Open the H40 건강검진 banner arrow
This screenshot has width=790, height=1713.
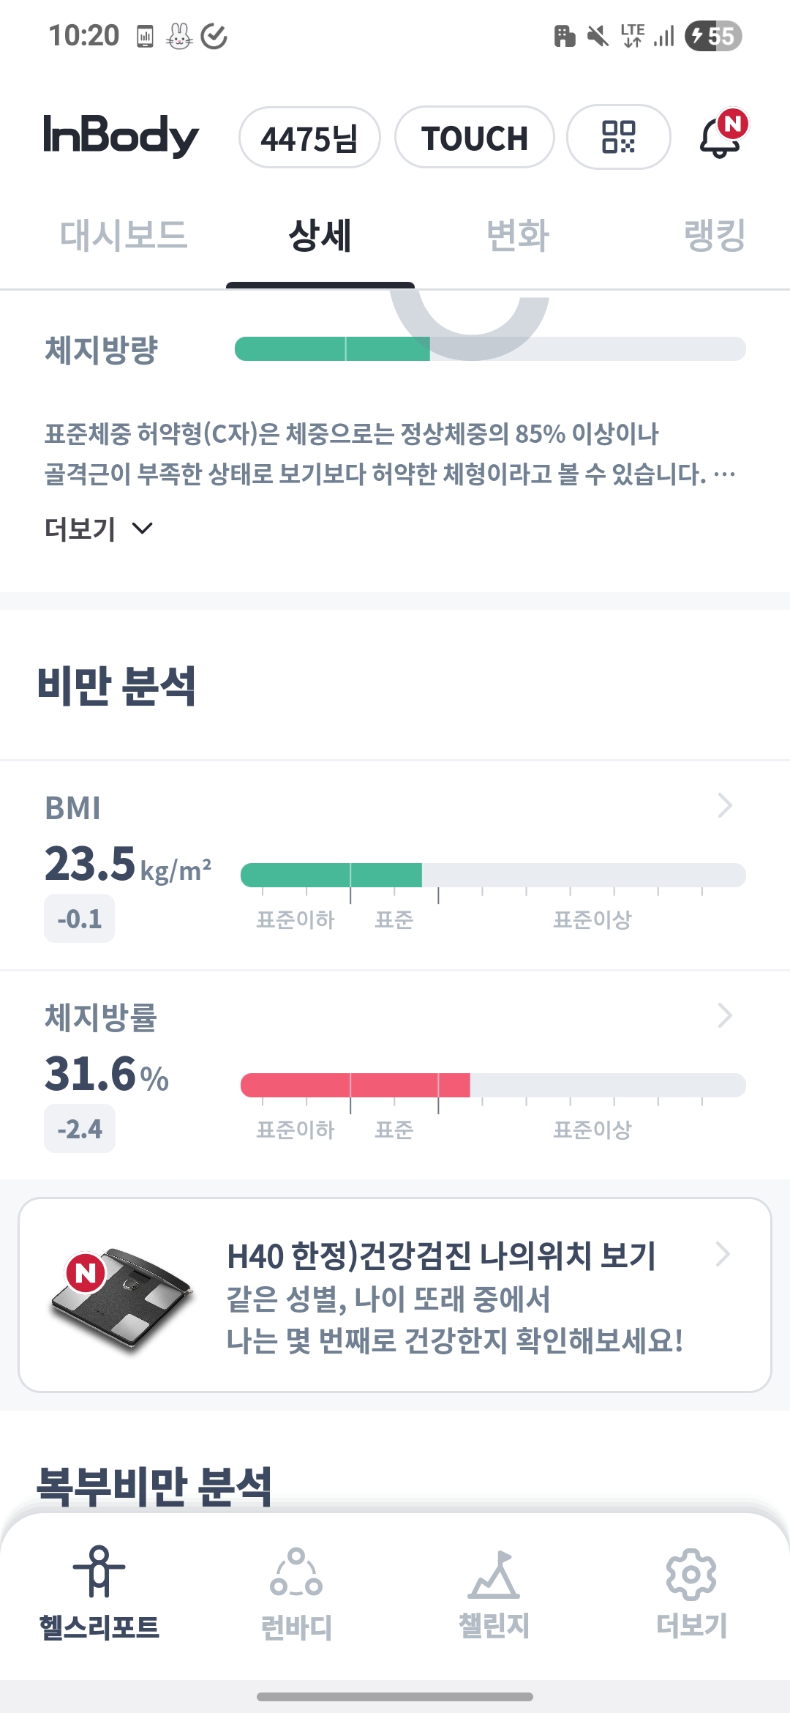point(723,1254)
